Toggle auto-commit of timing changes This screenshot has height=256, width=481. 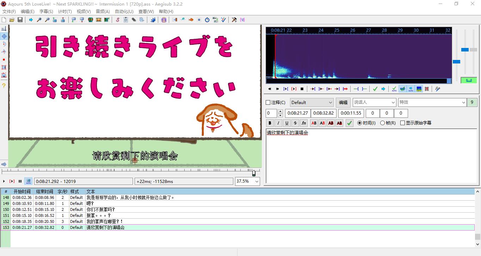pyautogui.click(x=394, y=89)
